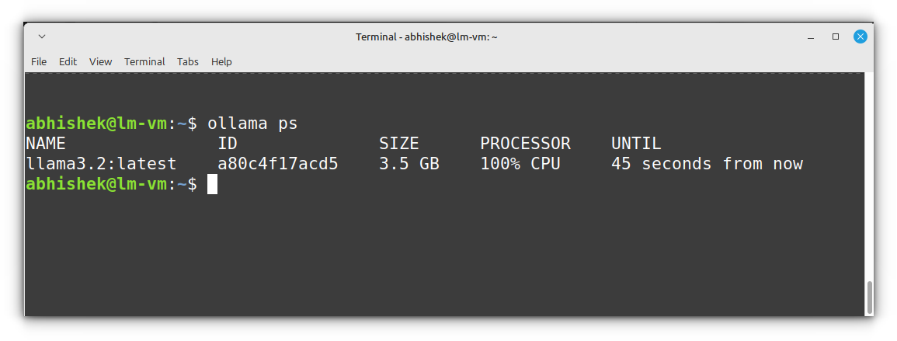Image resolution: width=897 pixels, height=341 pixels.
Task: Open the Edit menu
Action: click(x=68, y=61)
